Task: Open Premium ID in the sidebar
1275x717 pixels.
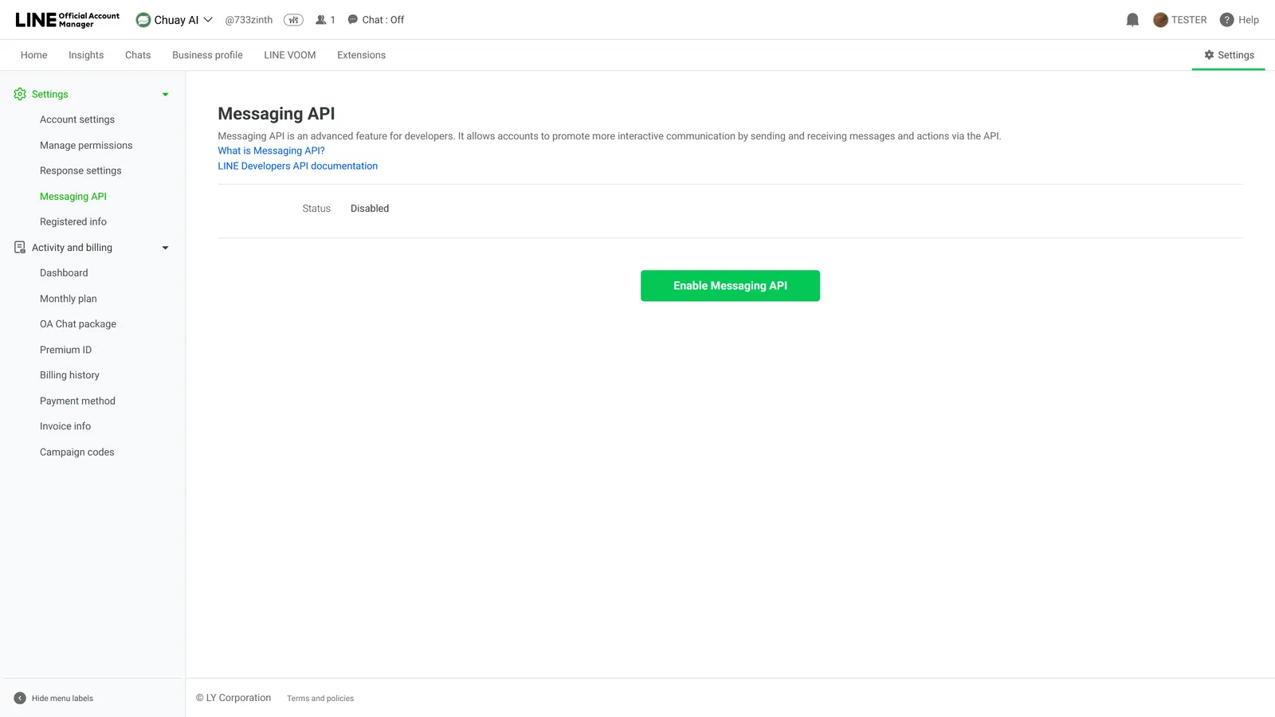Action: coord(65,350)
